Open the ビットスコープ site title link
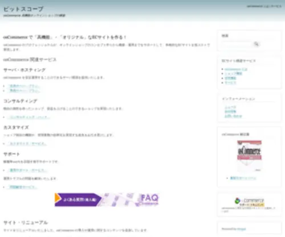 (x=23, y=9)
